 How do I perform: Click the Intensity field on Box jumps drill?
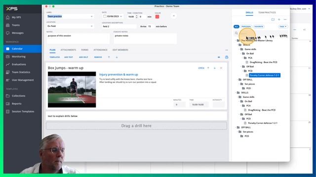(x=218, y=105)
